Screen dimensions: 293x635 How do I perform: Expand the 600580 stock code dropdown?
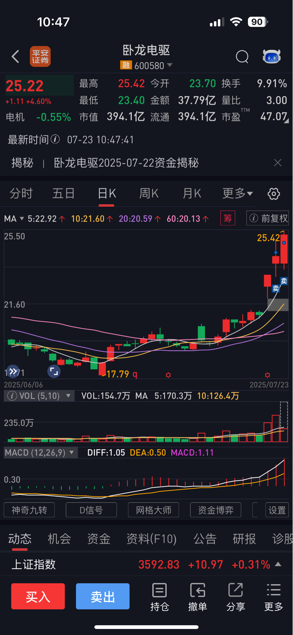click(x=170, y=65)
